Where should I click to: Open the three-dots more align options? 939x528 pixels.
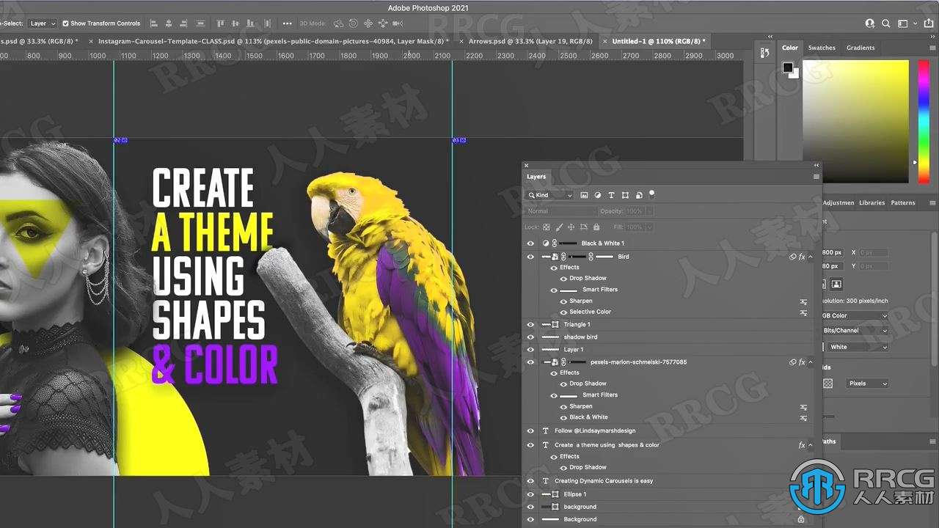pos(287,23)
